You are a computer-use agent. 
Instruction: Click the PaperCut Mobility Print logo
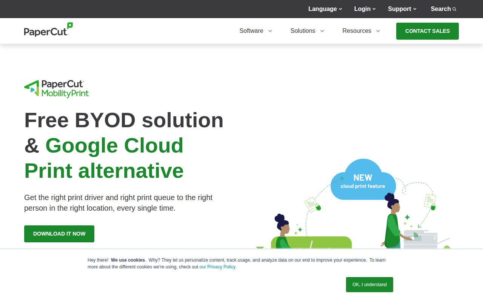pos(56,89)
